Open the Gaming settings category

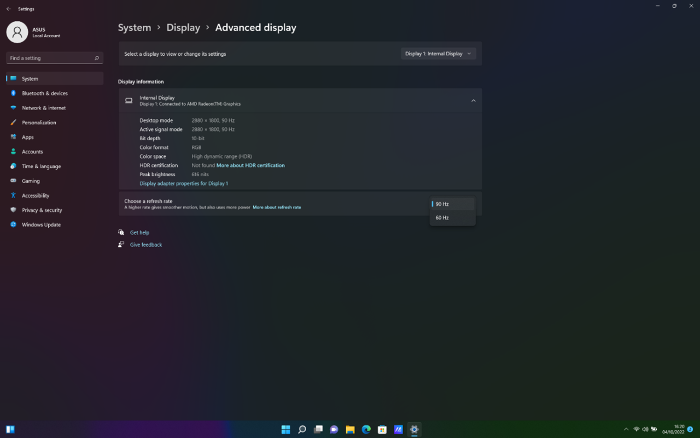[x=31, y=181]
